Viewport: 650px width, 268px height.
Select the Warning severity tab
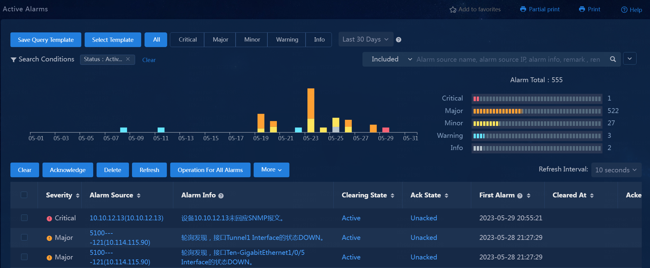[x=287, y=40]
